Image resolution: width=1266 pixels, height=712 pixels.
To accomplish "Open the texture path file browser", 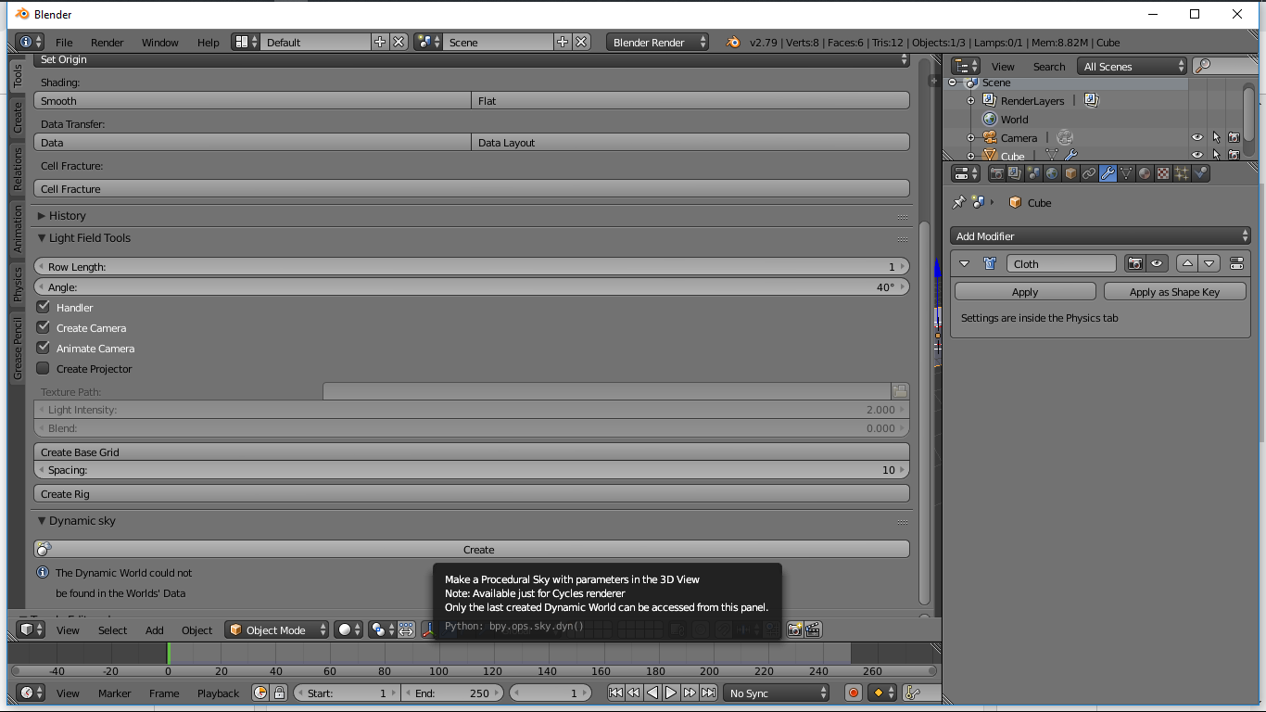I will (899, 391).
